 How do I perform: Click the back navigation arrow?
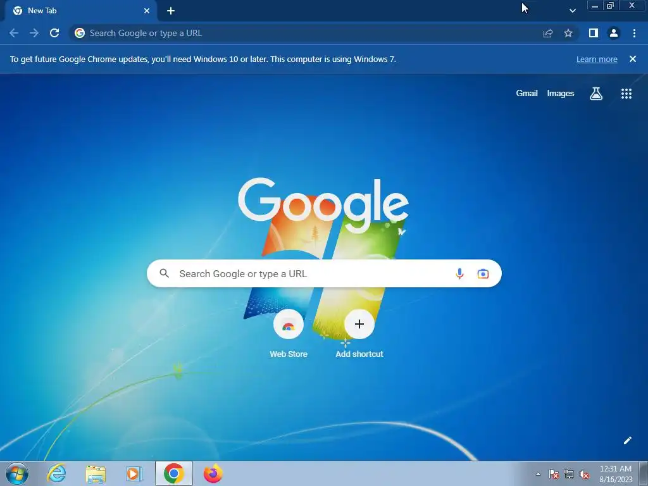point(14,33)
